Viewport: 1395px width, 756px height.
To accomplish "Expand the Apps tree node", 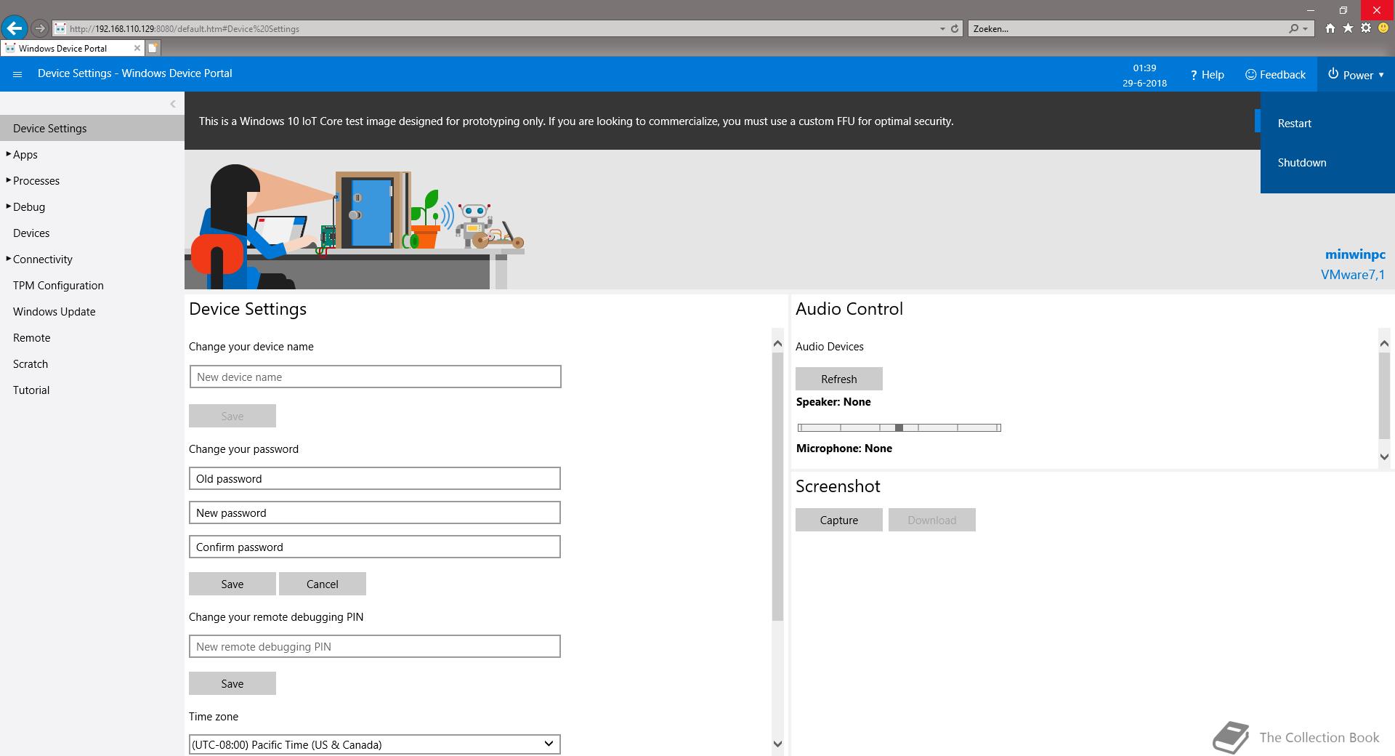I will click(8, 154).
